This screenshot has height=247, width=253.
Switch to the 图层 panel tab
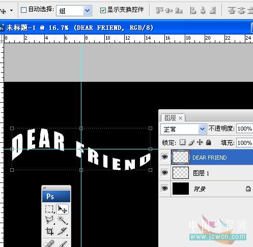tap(173, 117)
